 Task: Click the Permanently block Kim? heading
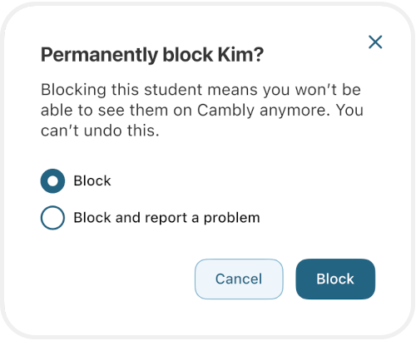point(152,55)
